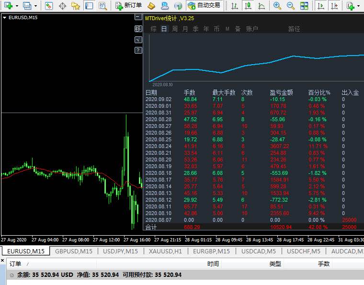Switch to the USDJPY,M15 chart tab

[x=120, y=251]
